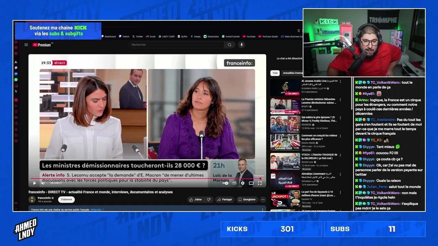Toggle autoplay switch in the player

(x=225, y=183)
